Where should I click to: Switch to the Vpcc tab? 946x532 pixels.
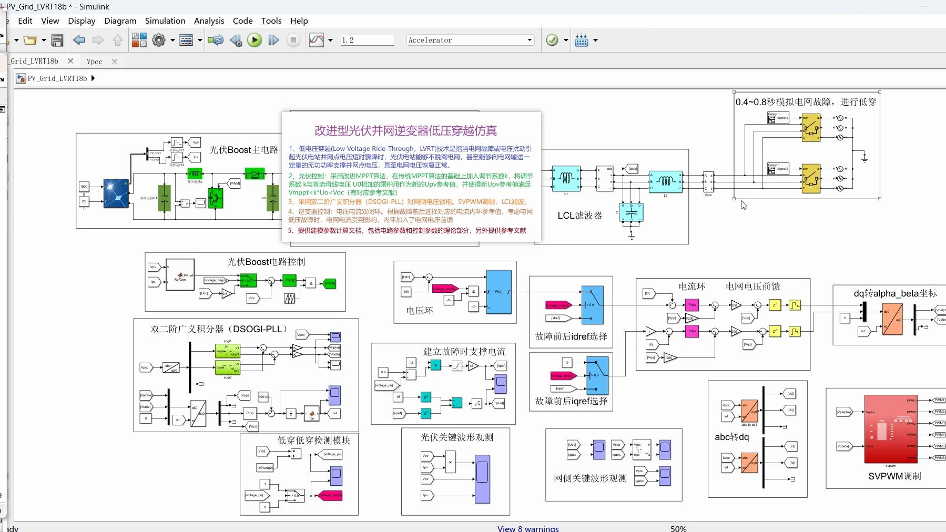click(95, 62)
